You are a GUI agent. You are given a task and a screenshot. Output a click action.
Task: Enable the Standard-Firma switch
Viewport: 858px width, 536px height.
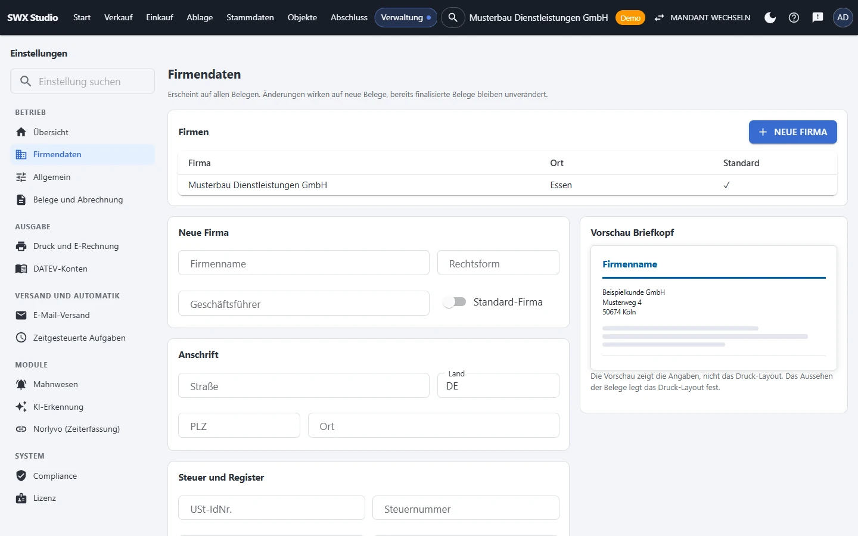pos(455,302)
